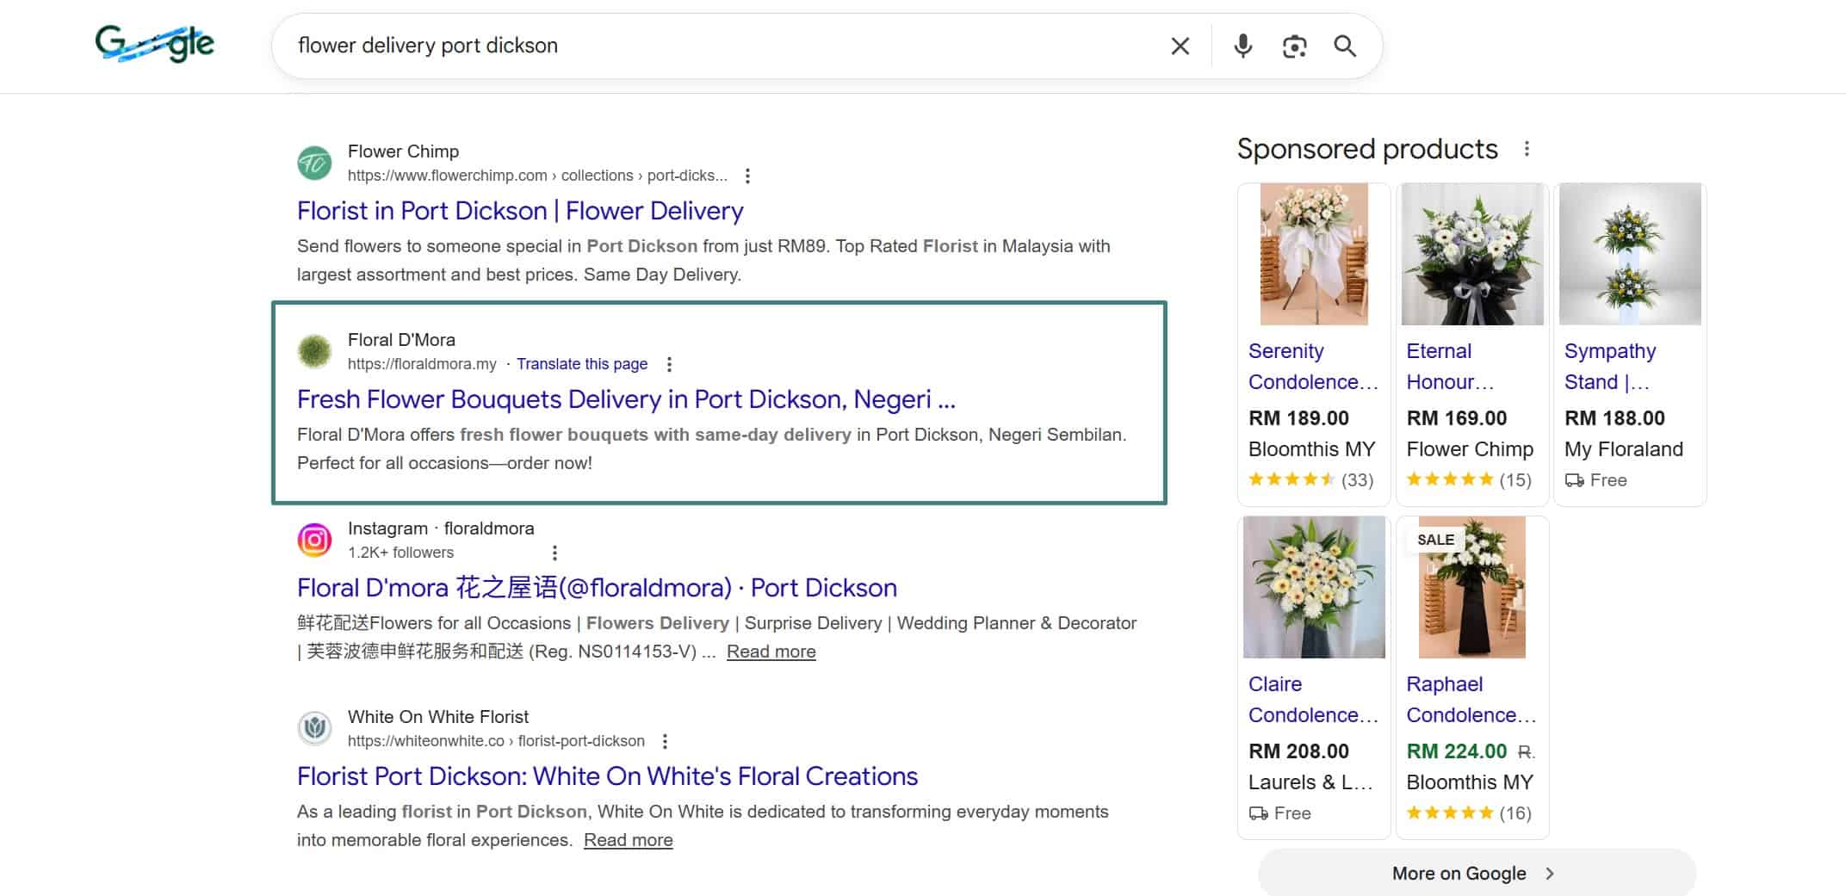Click in the search text field

[723, 46]
